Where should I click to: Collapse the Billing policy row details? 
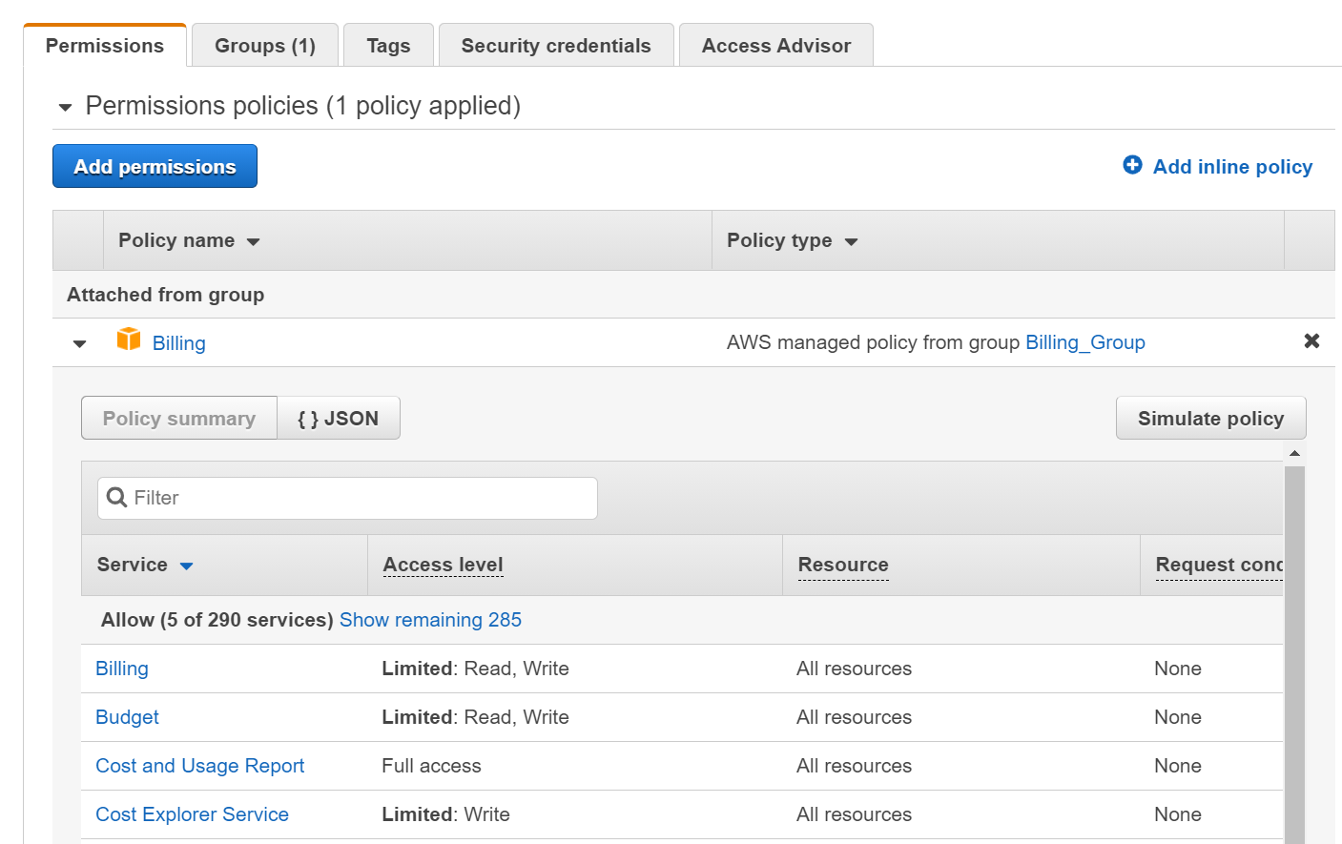pos(80,343)
